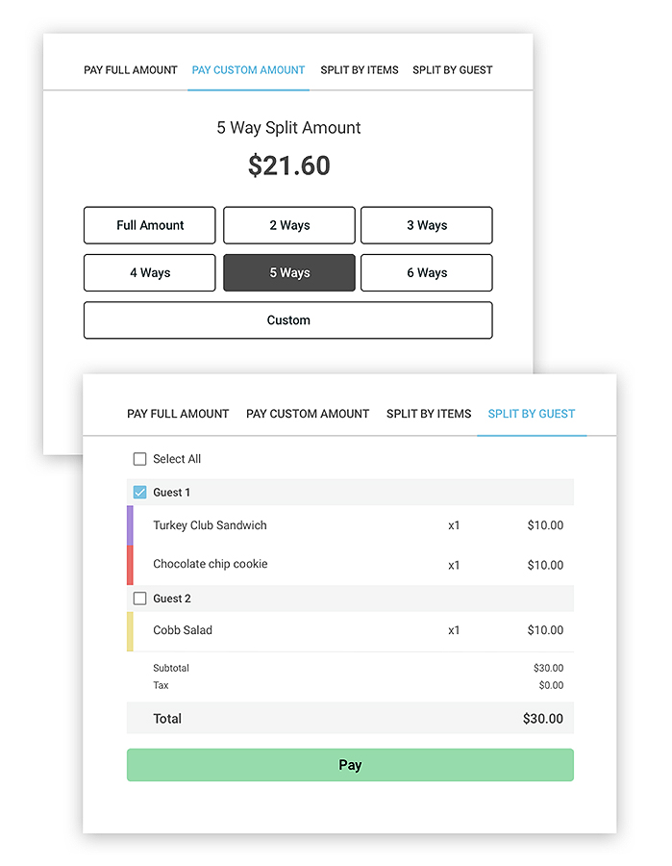Viewport: 672px width, 866px height.
Task: Open the Custom amount button
Action: [x=288, y=320]
